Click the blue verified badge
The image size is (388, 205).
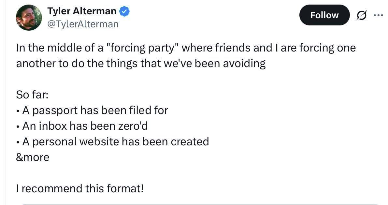pyautogui.click(x=124, y=11)
